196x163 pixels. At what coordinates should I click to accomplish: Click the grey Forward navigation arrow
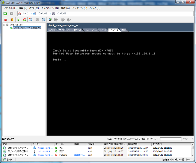11,14
